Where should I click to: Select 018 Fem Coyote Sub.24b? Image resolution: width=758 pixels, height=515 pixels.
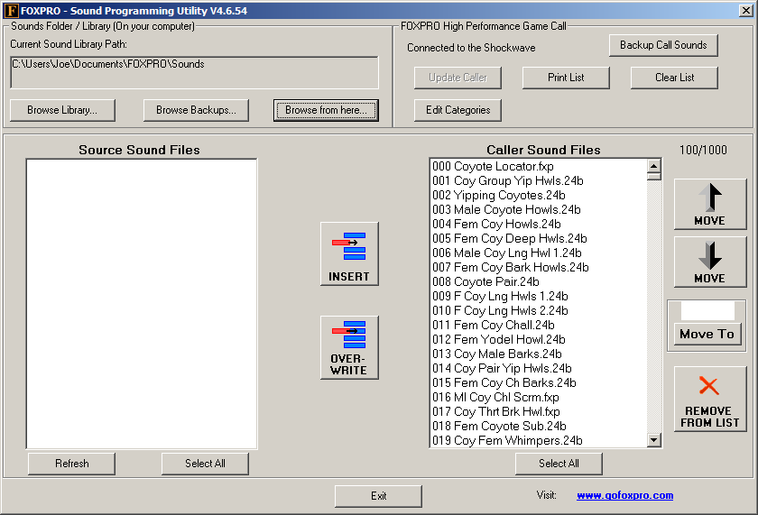[539, 426]
